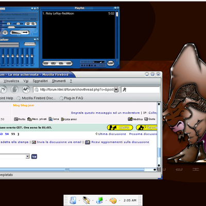206x206 pixels.
Task: Expand the arrow right of the palette icon
Action: [119, 200]
